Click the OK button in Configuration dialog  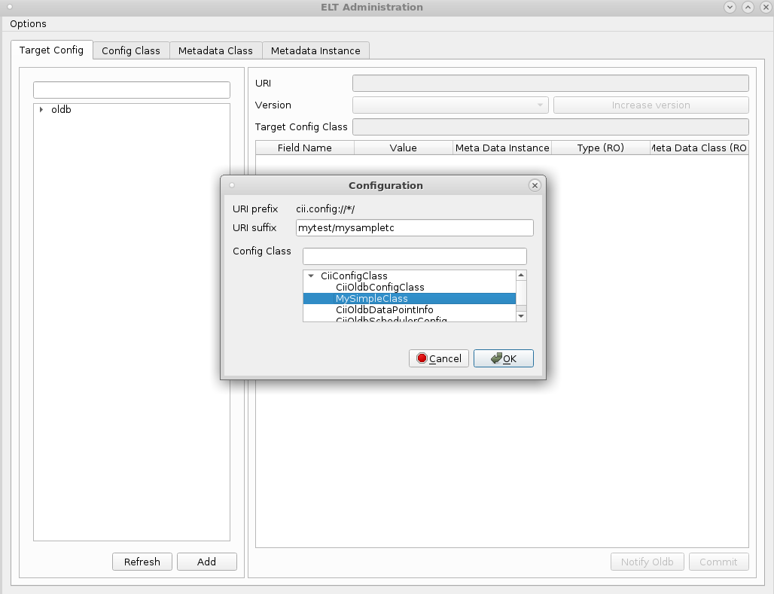pos(503,358)
